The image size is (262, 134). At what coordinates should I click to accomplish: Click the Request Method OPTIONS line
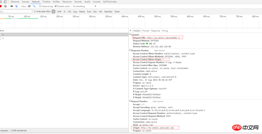(146, 41)
